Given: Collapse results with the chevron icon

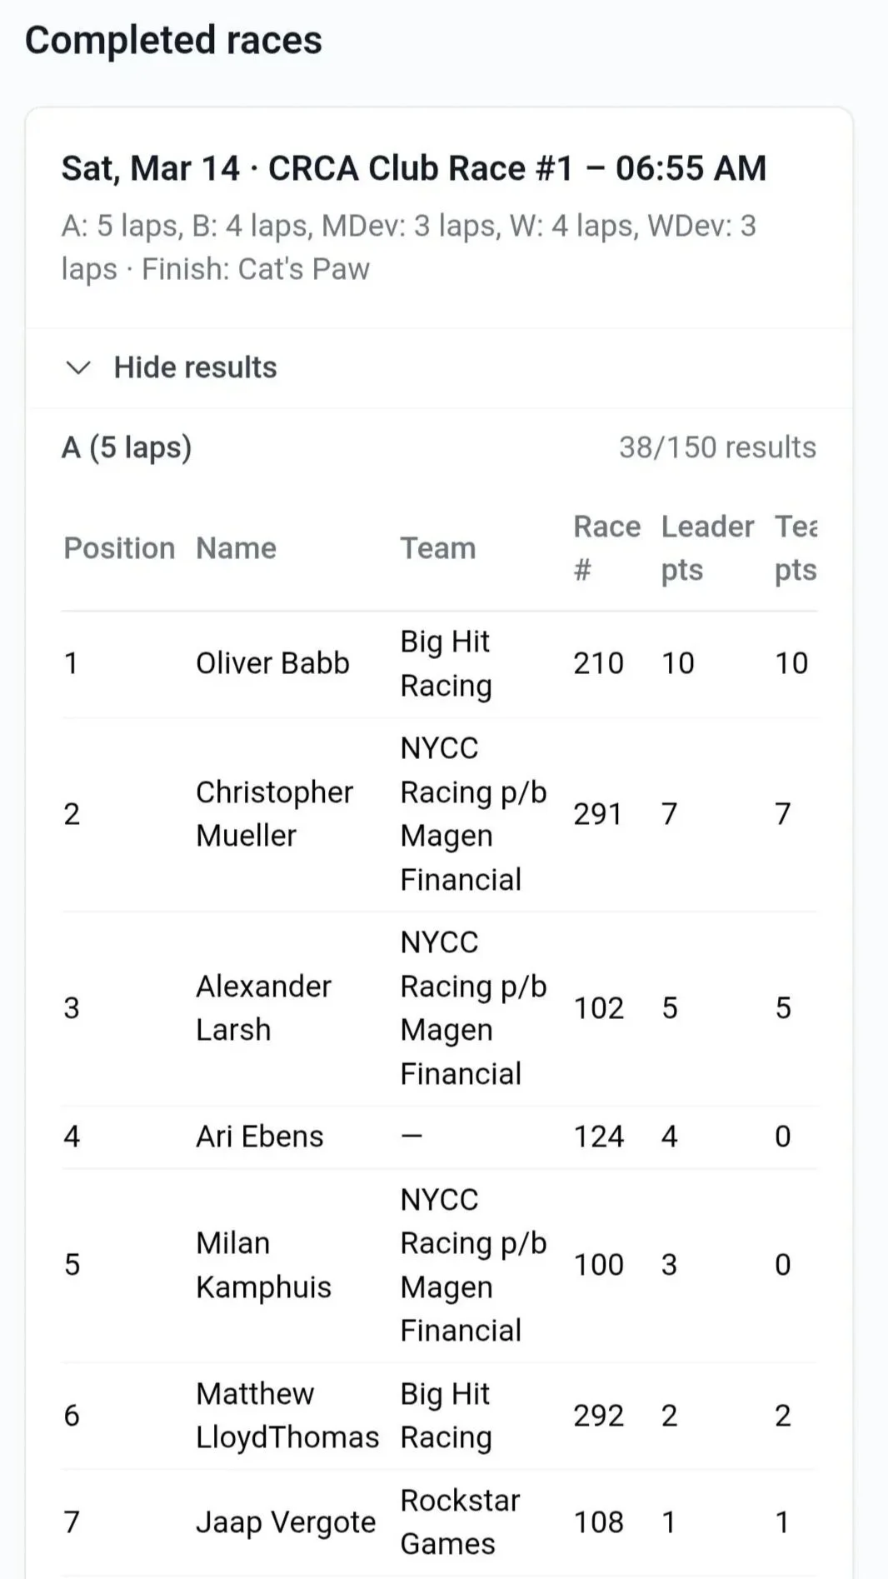Looking at the screenshot, I should coord(78,367).
